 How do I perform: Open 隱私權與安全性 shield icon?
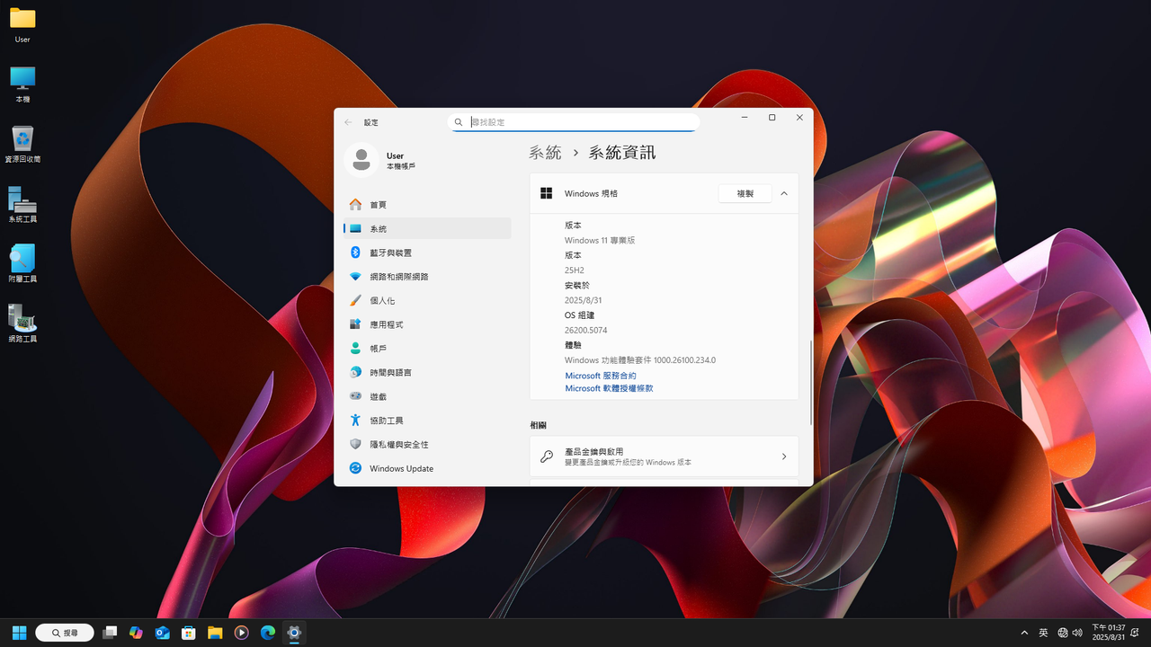(355, 444)
